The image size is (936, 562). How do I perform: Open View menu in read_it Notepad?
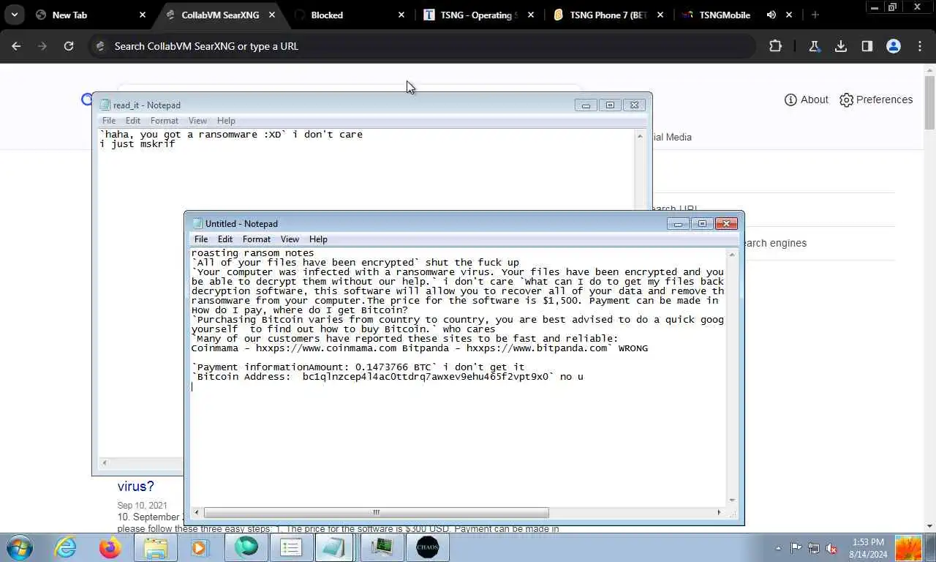tap(197, 121)
